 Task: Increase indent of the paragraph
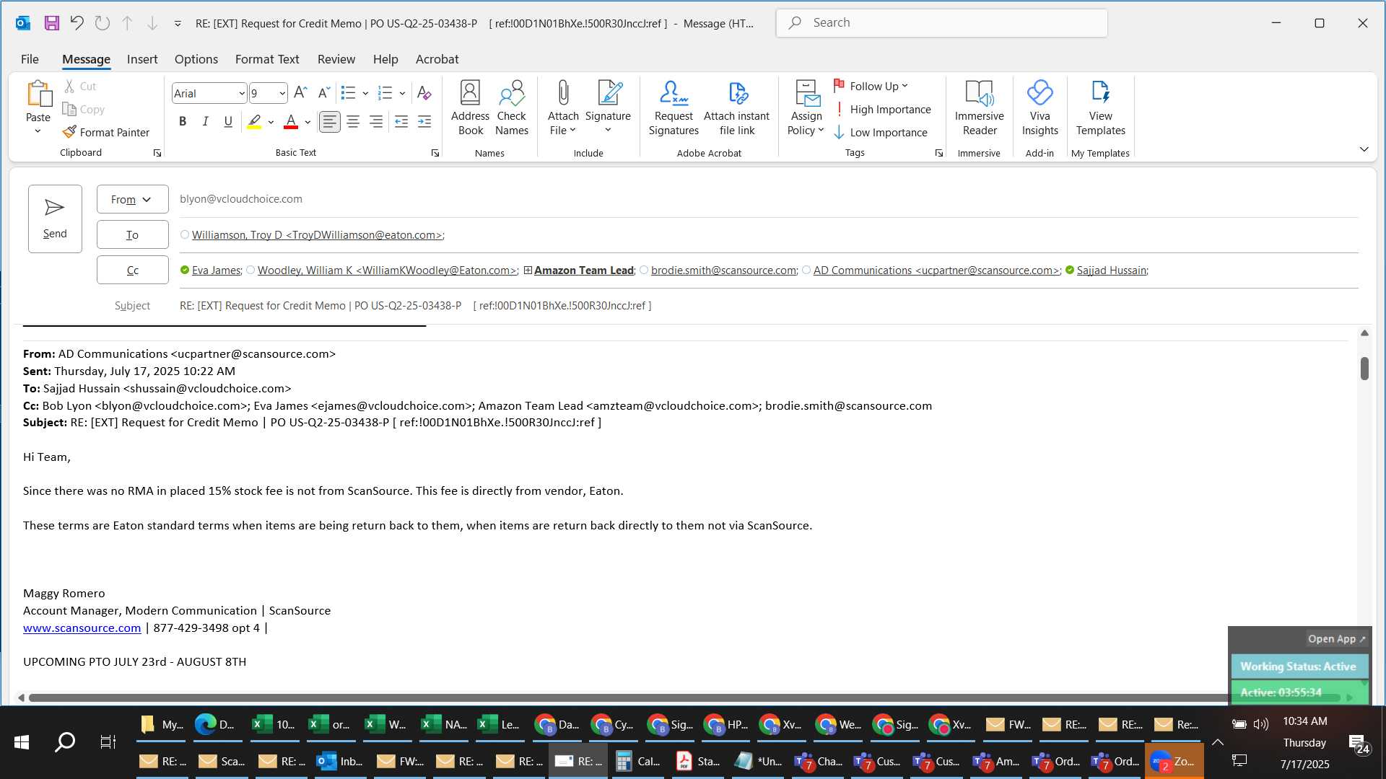pos(424,122)
